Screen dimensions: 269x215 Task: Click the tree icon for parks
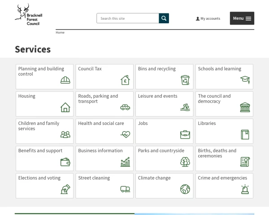(x=185, y=162)
